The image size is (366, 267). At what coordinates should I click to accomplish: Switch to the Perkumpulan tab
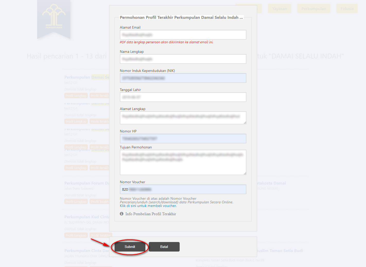[313, 9]
